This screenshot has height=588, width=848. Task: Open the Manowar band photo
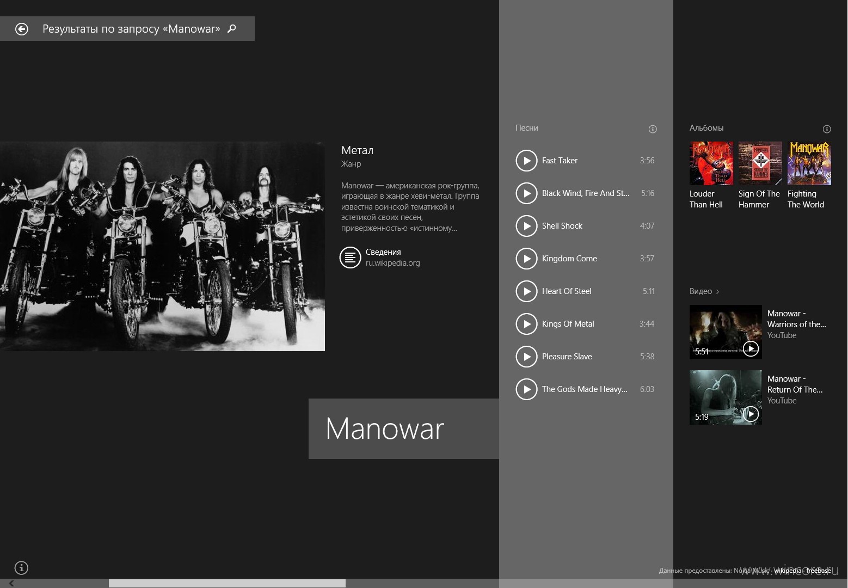coord(162,246)
